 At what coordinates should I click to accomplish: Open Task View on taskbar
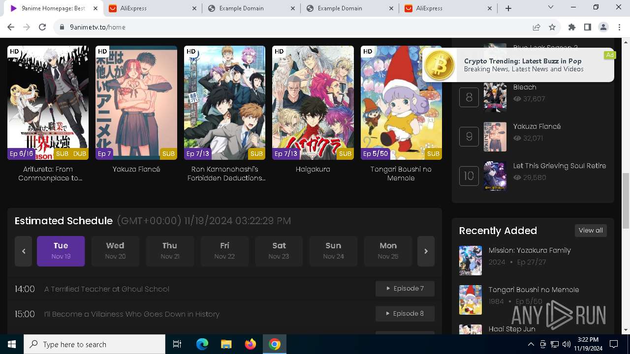pos(177,344)
